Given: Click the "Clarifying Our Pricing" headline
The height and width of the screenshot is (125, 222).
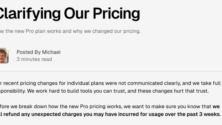Looking at the screenshot, I should (x=70, y=14).
